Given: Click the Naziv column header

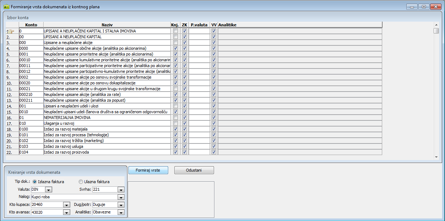Looking at the screenshot, I should 107,25.
